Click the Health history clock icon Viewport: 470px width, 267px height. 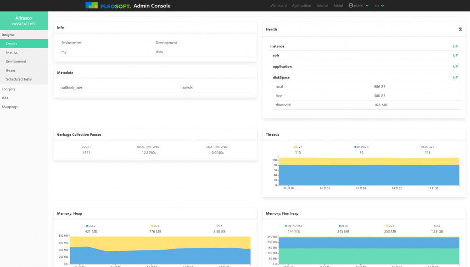[x=460, y=29]
